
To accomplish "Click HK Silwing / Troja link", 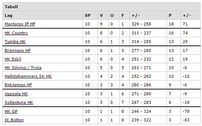I will pos(23,68).
